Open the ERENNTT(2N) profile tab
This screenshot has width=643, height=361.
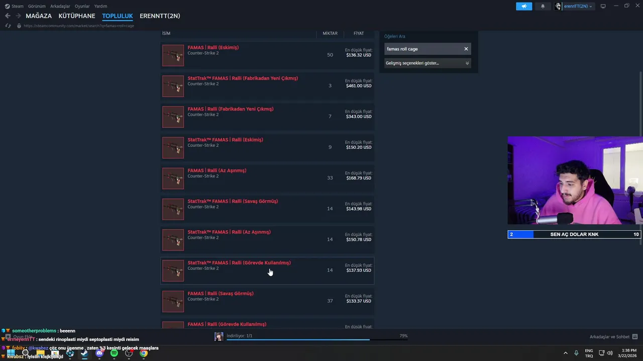tap(160, 16)
